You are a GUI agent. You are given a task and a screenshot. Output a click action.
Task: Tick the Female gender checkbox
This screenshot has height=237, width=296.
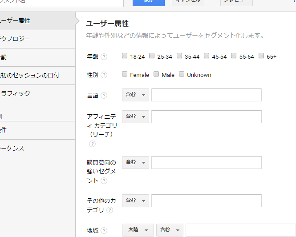(125, 74)
